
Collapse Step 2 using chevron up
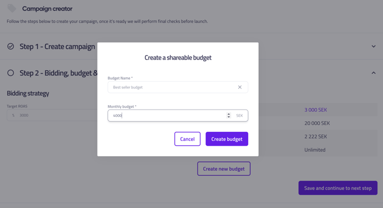(x=374, y=73)
